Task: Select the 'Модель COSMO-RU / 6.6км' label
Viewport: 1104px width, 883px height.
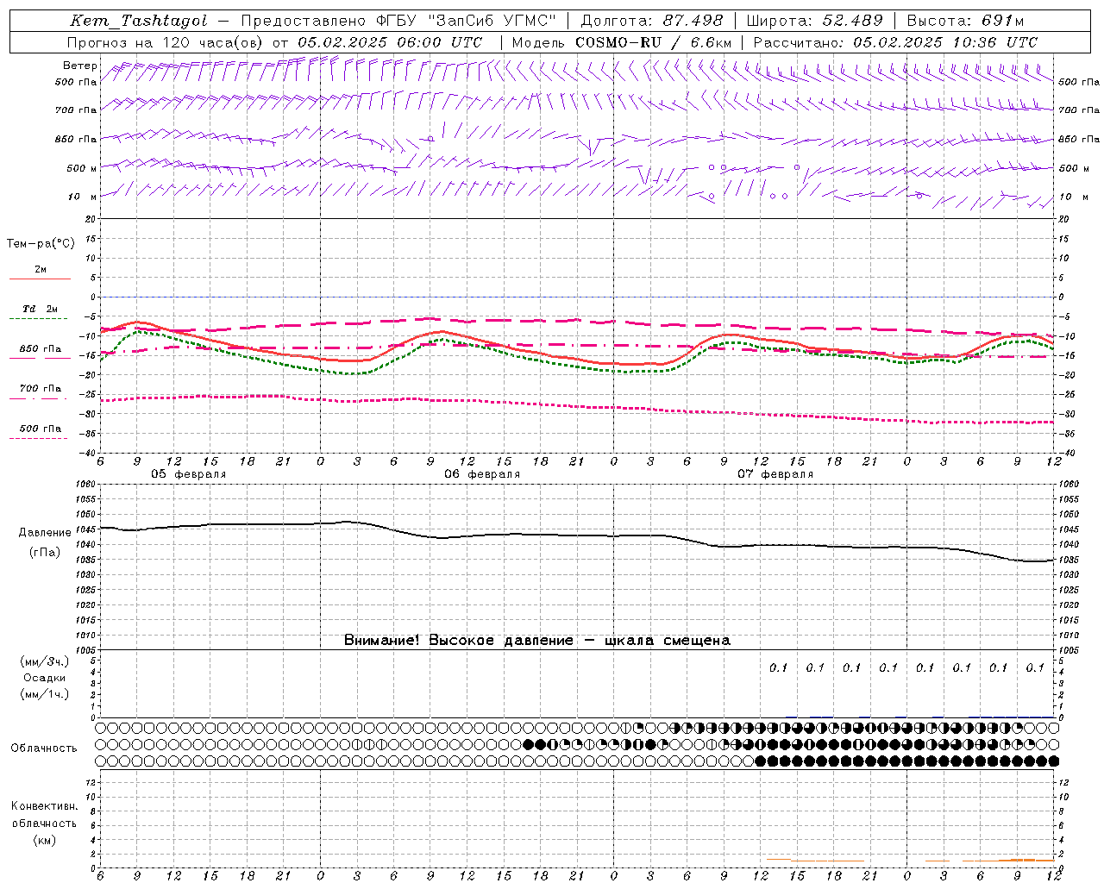Action: (621, 42)
